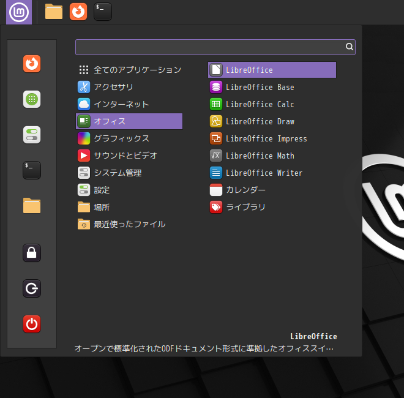Launch LibreOffice Impress
The width and height of the screenshot is (404, 398).
pyautogui.click(x=272, y=138)
